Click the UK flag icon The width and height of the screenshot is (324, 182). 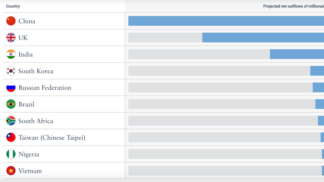(11, 38)
